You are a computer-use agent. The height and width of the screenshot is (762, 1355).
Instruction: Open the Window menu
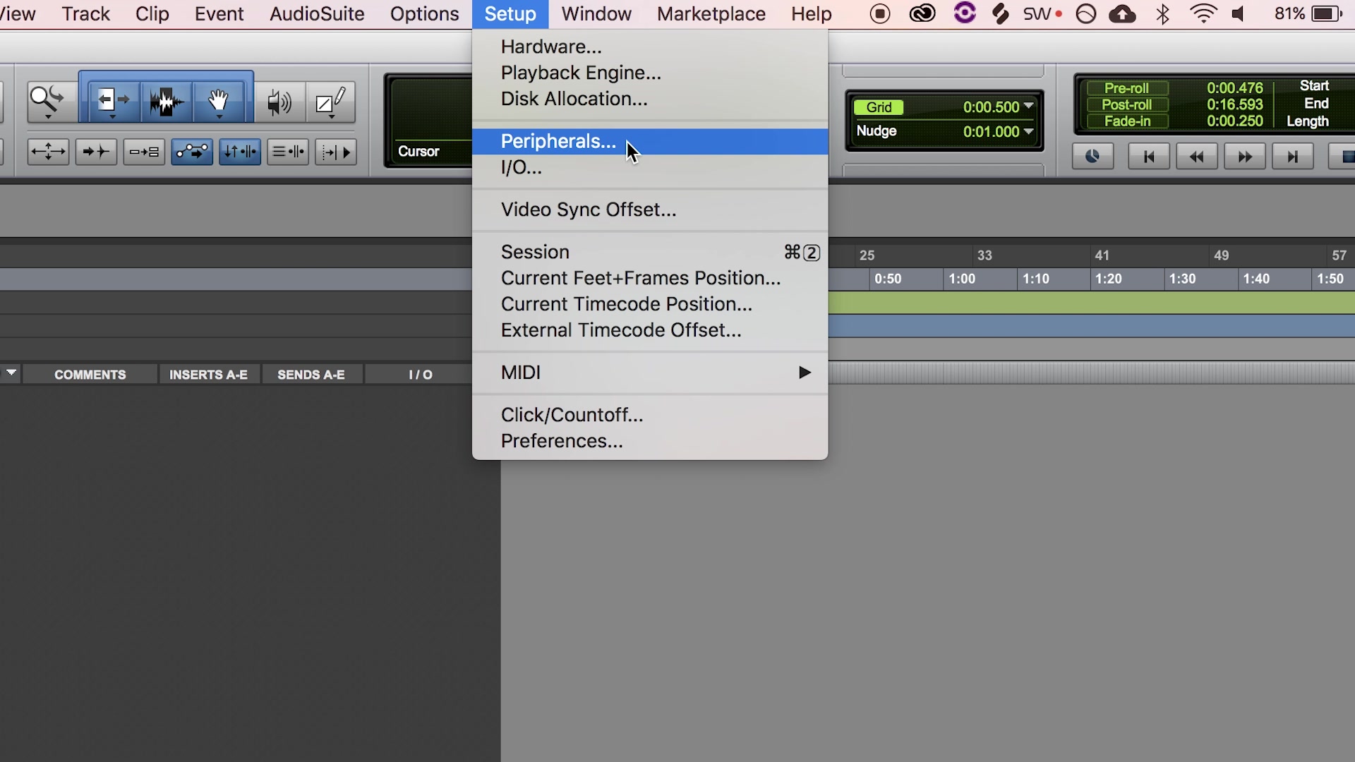(596, 14)
